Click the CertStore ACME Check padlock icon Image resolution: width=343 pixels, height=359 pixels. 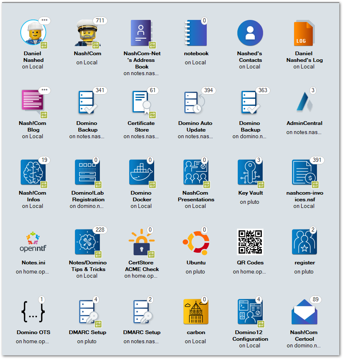tap(141, 242)
